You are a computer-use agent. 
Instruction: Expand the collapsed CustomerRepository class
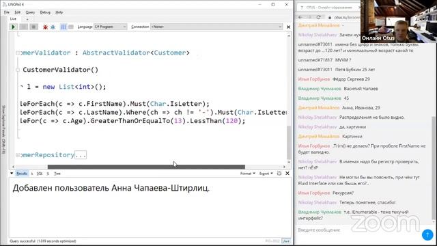[18, 155]
